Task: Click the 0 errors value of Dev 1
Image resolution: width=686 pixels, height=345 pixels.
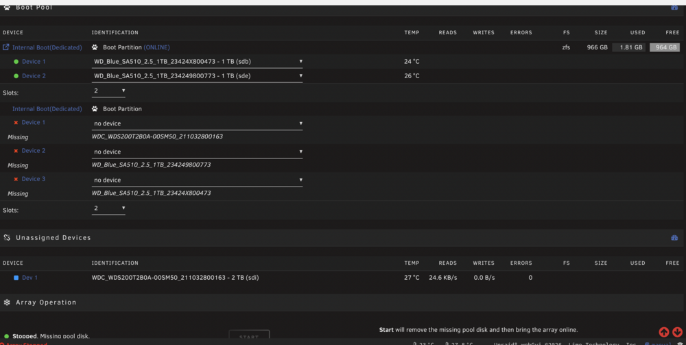Action: pos(530,278)
